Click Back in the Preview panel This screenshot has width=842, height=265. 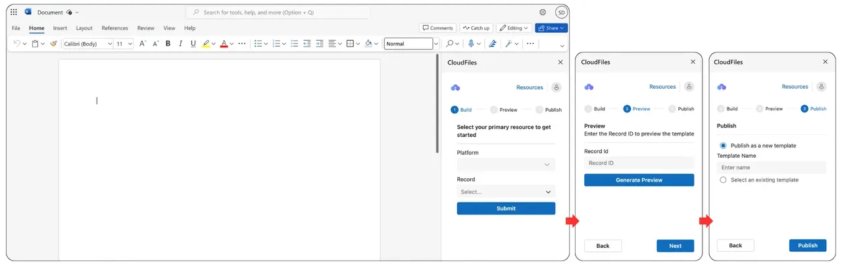[603, 246]
